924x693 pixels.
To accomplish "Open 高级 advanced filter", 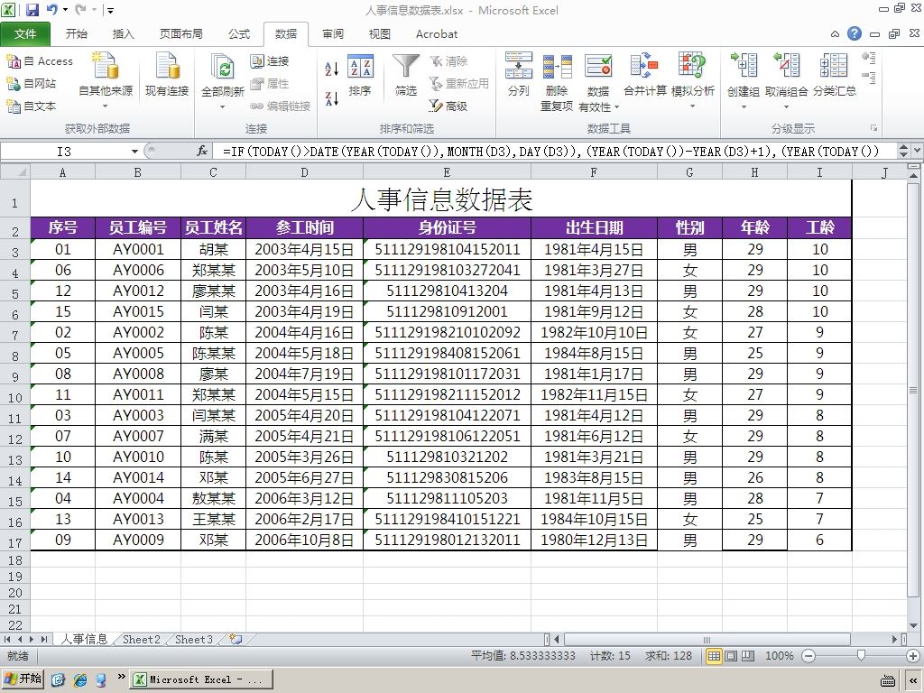I will pyautogui.click(x=448, y=106).
